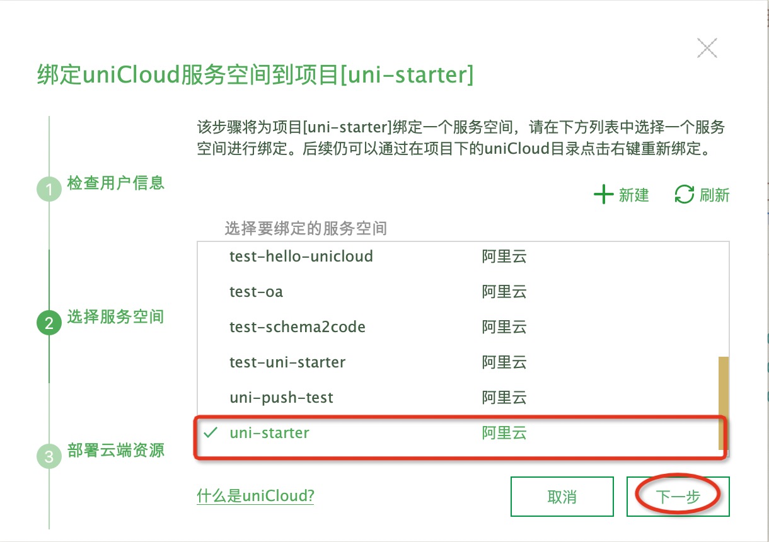769x542 pixels.
Task: Select test-hello-unicloud service space
Action: [x=463, y=257]
